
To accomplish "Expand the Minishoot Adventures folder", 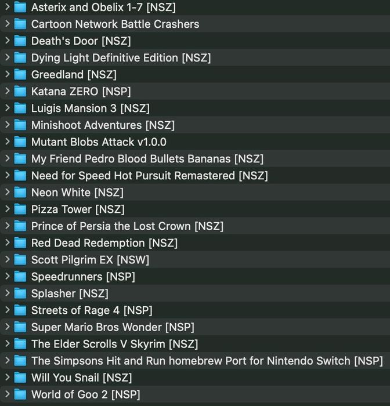I will (8, 125).
